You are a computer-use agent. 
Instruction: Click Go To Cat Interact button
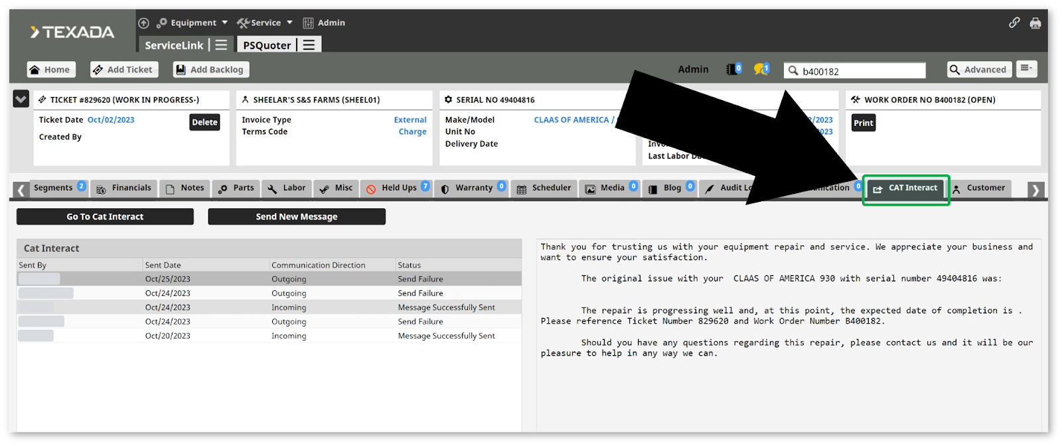(105, 217)
